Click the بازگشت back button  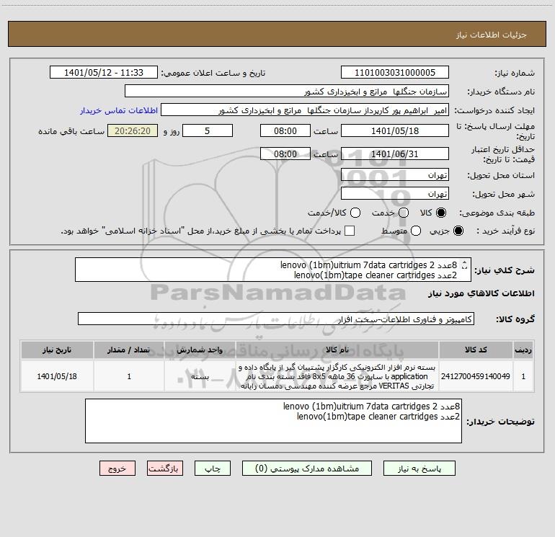click(x=165, y=469)
